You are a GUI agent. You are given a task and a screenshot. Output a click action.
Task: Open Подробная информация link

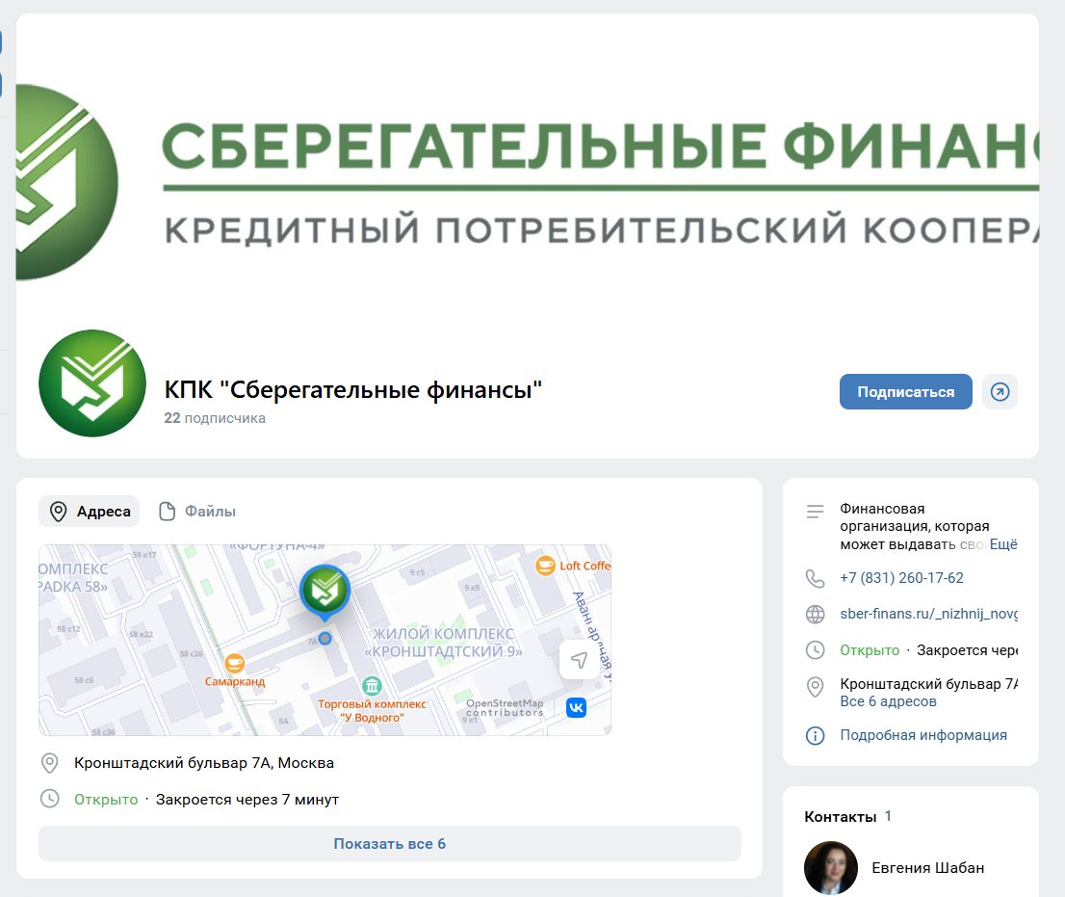coord(923,734)
